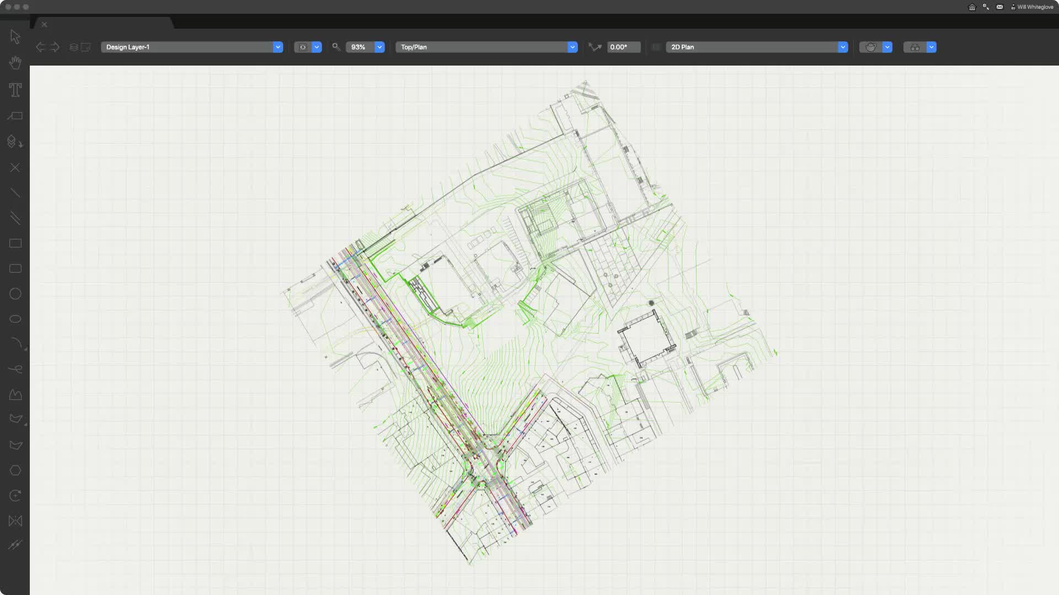Select the Oval tool
The height and width of the screenshot is (595, 1059).
tap(15, 319)
